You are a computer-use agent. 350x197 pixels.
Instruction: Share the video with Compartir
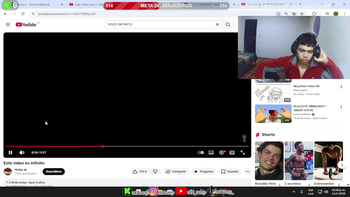coord(176,172)
